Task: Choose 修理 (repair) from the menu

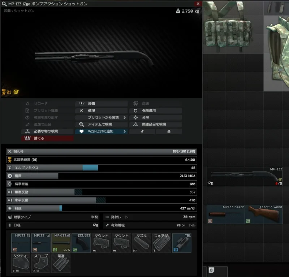Action: 102,111
